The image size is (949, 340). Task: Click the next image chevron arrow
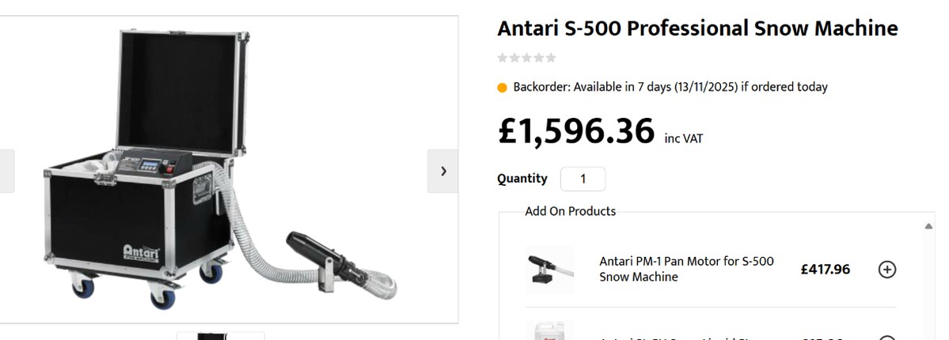443,171
